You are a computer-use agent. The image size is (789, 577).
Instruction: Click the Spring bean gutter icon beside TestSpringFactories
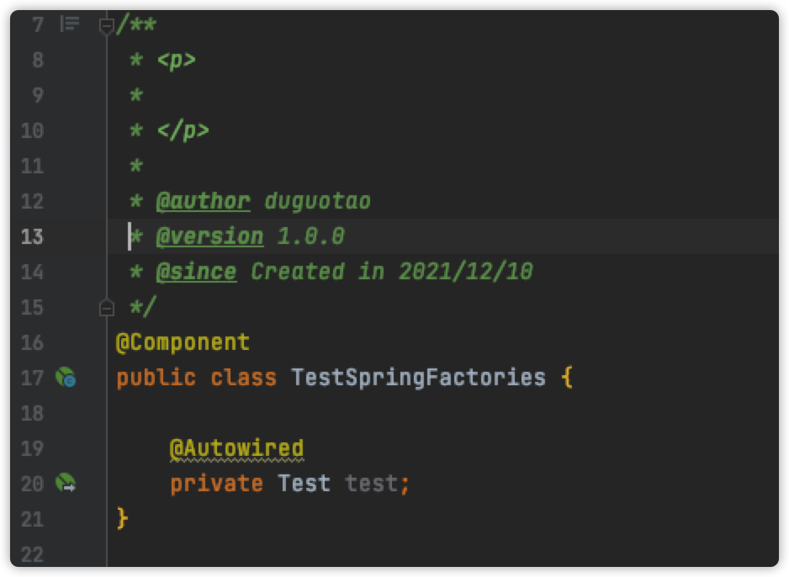pyautogui.click(x=66, y=378)
